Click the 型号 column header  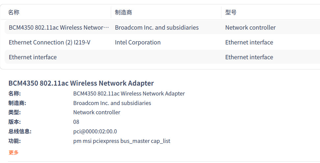click(x=231, y=13)
